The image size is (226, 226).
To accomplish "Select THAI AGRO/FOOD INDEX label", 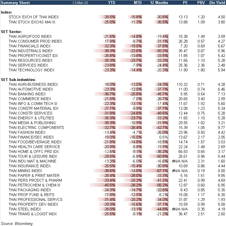I will (30, 36).
